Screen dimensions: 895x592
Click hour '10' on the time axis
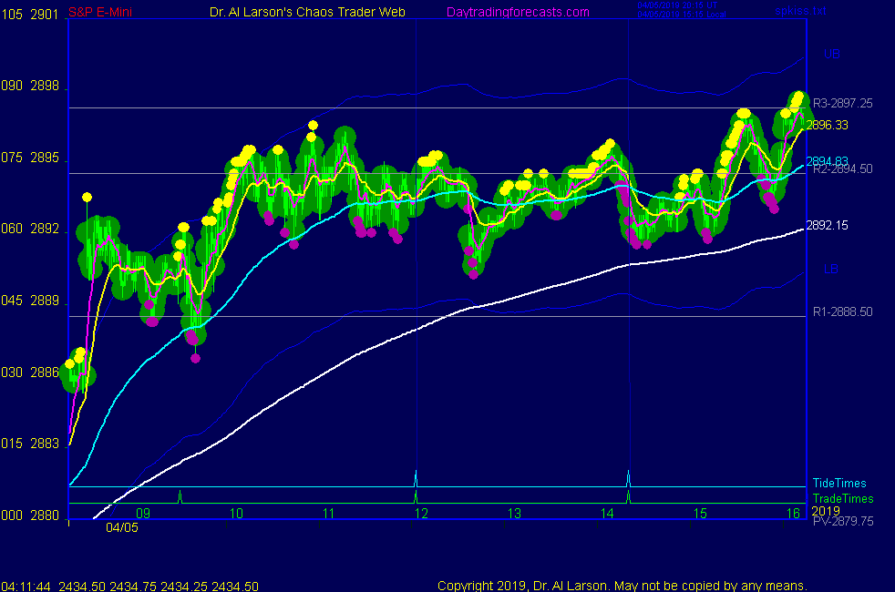click(236, 514)
